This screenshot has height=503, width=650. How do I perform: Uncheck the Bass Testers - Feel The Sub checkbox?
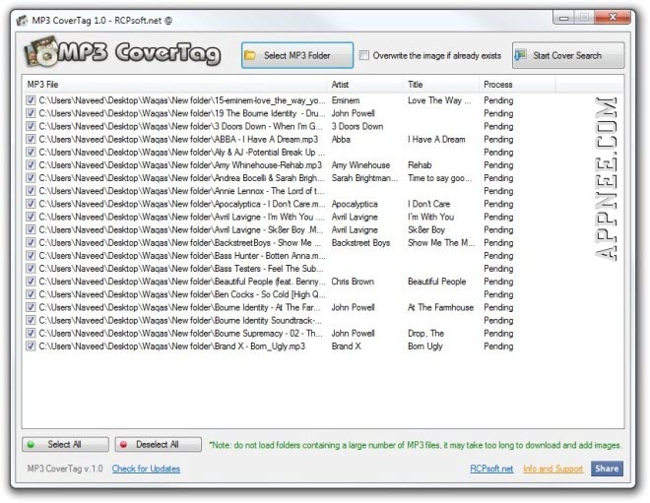tap(31, 269)
